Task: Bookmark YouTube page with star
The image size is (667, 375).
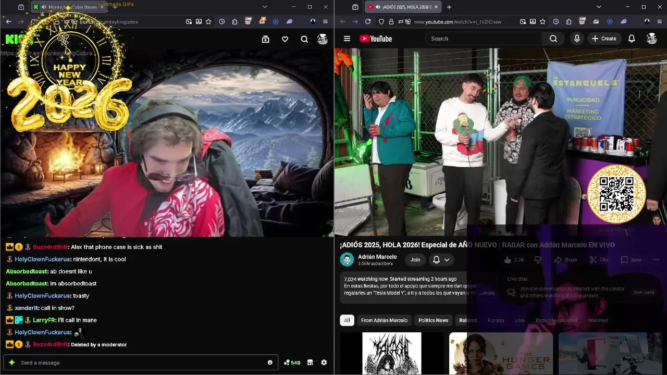Action: point(542,22)
